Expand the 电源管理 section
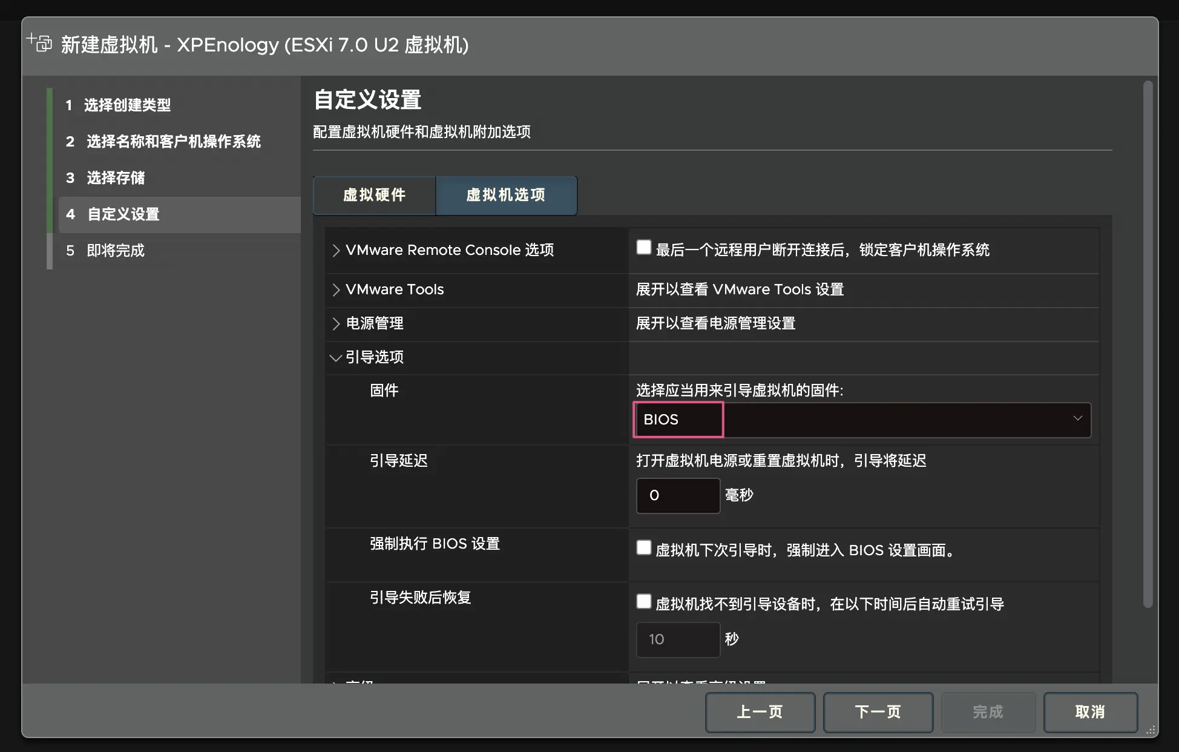 click(336, 324)
